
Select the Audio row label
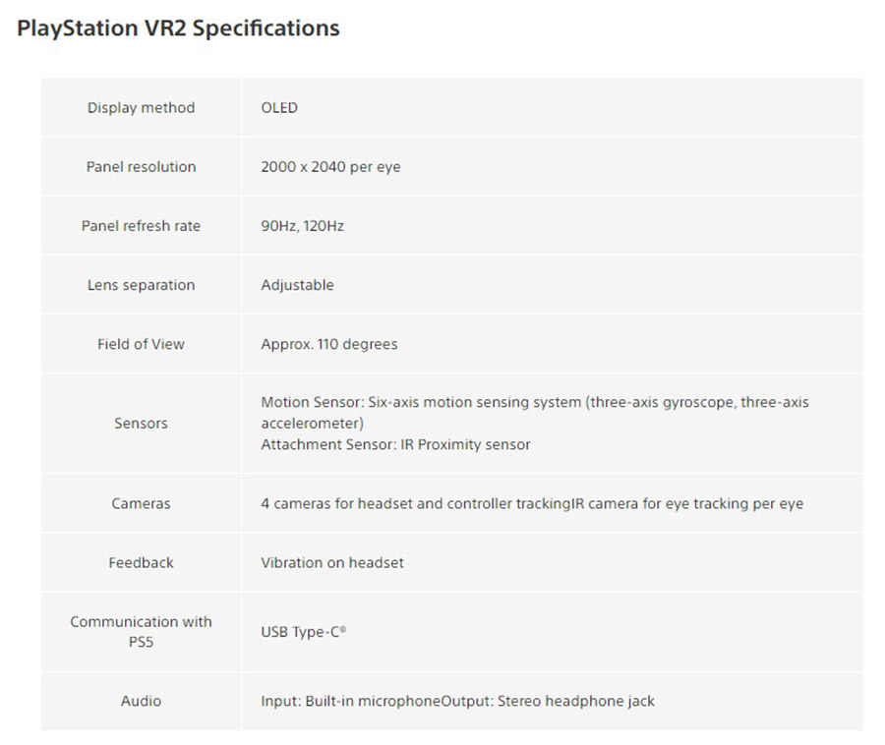click(141, 701)
